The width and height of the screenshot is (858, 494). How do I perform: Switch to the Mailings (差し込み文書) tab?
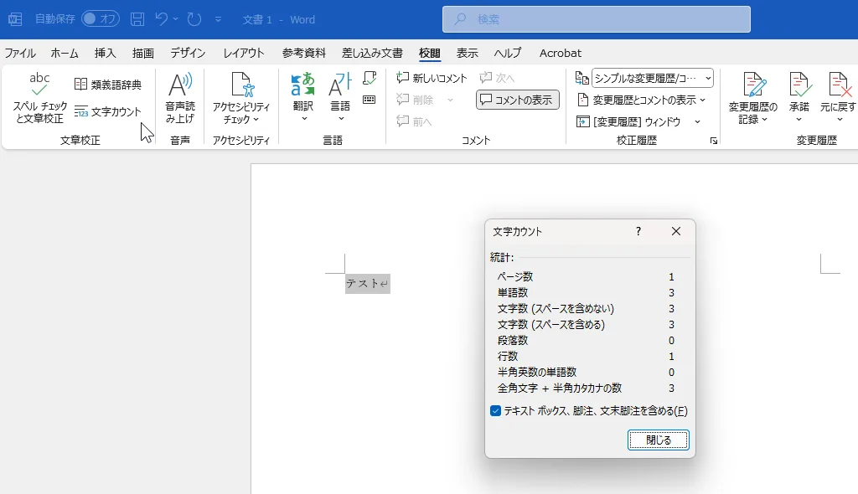(372, 53)
